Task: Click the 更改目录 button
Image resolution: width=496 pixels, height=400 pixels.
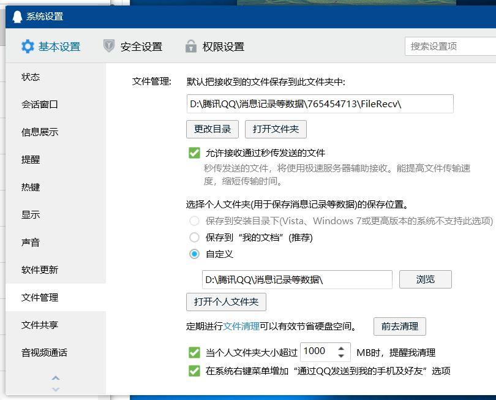Action: pos(212,129)
